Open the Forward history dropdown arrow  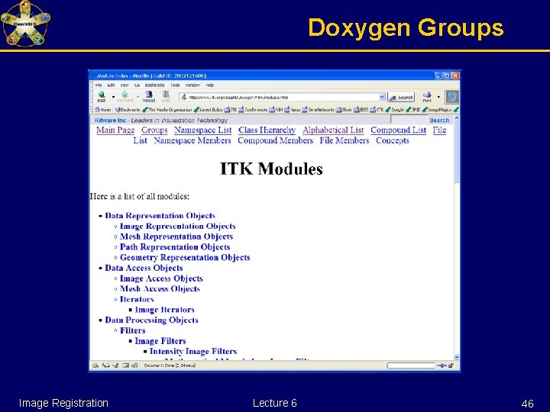pos(137,97)
